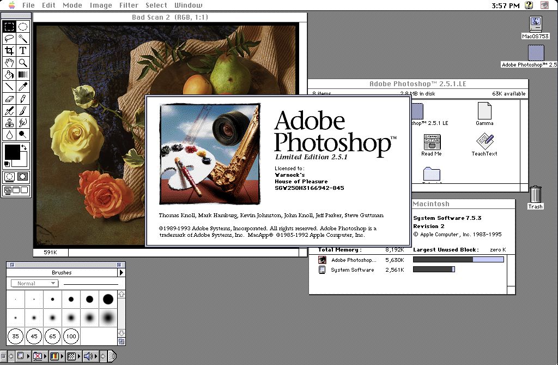Open the Filter menu
This screenshot has height=365, width=558.
pyautogui.click(x=129, y=5)
